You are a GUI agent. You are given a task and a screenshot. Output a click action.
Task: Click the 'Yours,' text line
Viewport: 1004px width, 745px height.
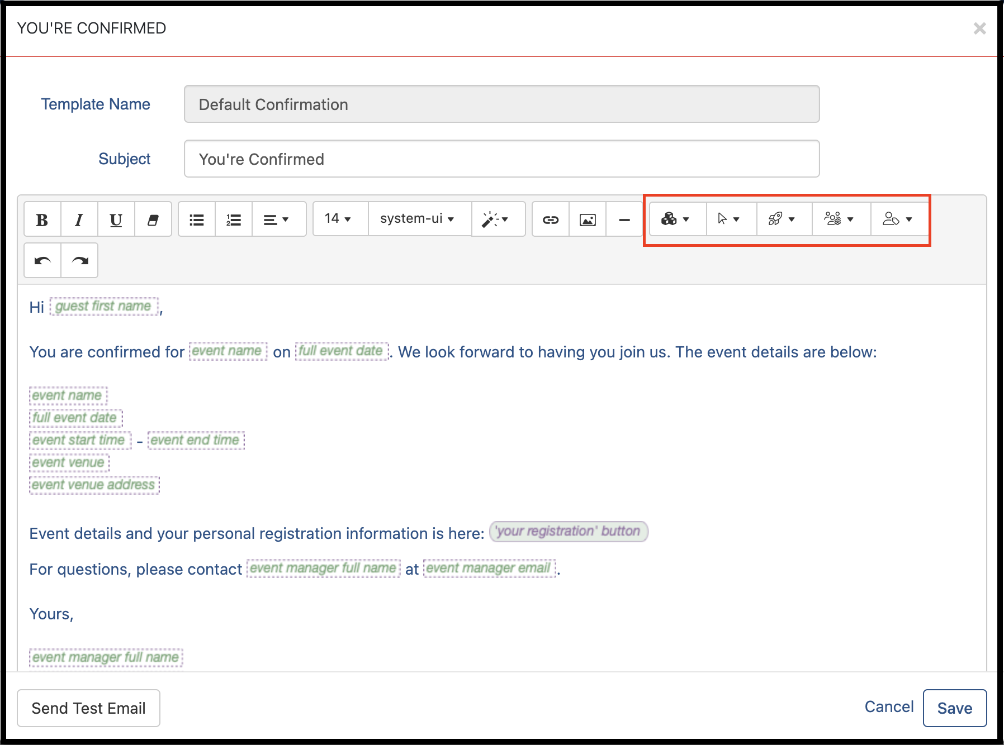51,614
